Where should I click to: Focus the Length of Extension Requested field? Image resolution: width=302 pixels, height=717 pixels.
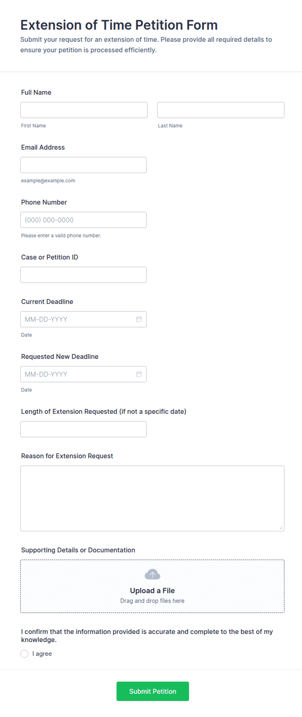tap(83, 429)
